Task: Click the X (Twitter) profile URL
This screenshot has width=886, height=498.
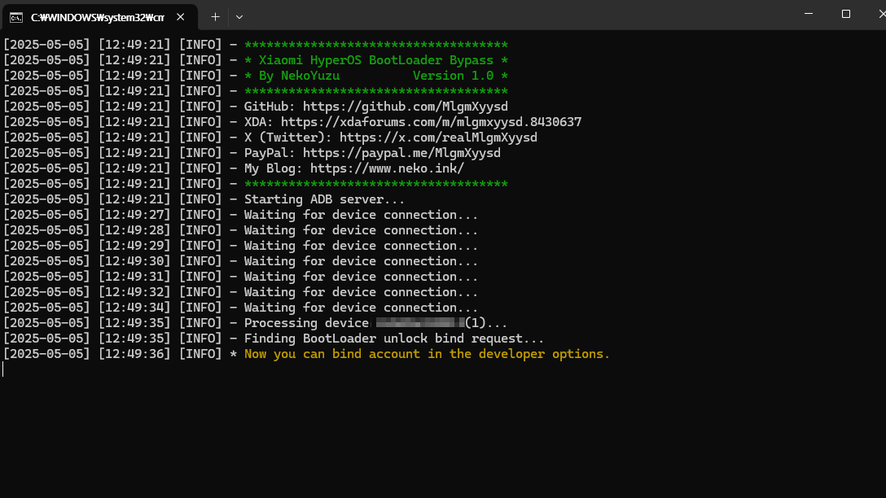Action: click(438, 138)
